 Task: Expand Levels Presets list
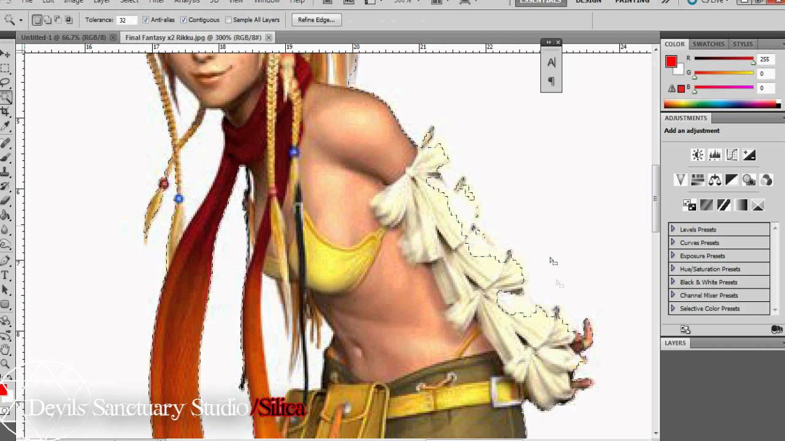[673, 229]
